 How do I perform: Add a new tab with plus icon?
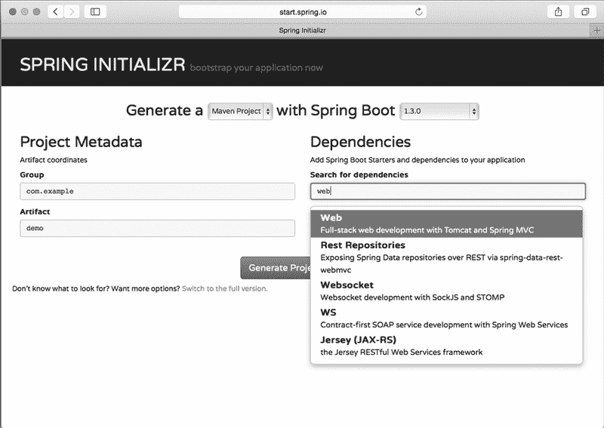coord(597,29)
